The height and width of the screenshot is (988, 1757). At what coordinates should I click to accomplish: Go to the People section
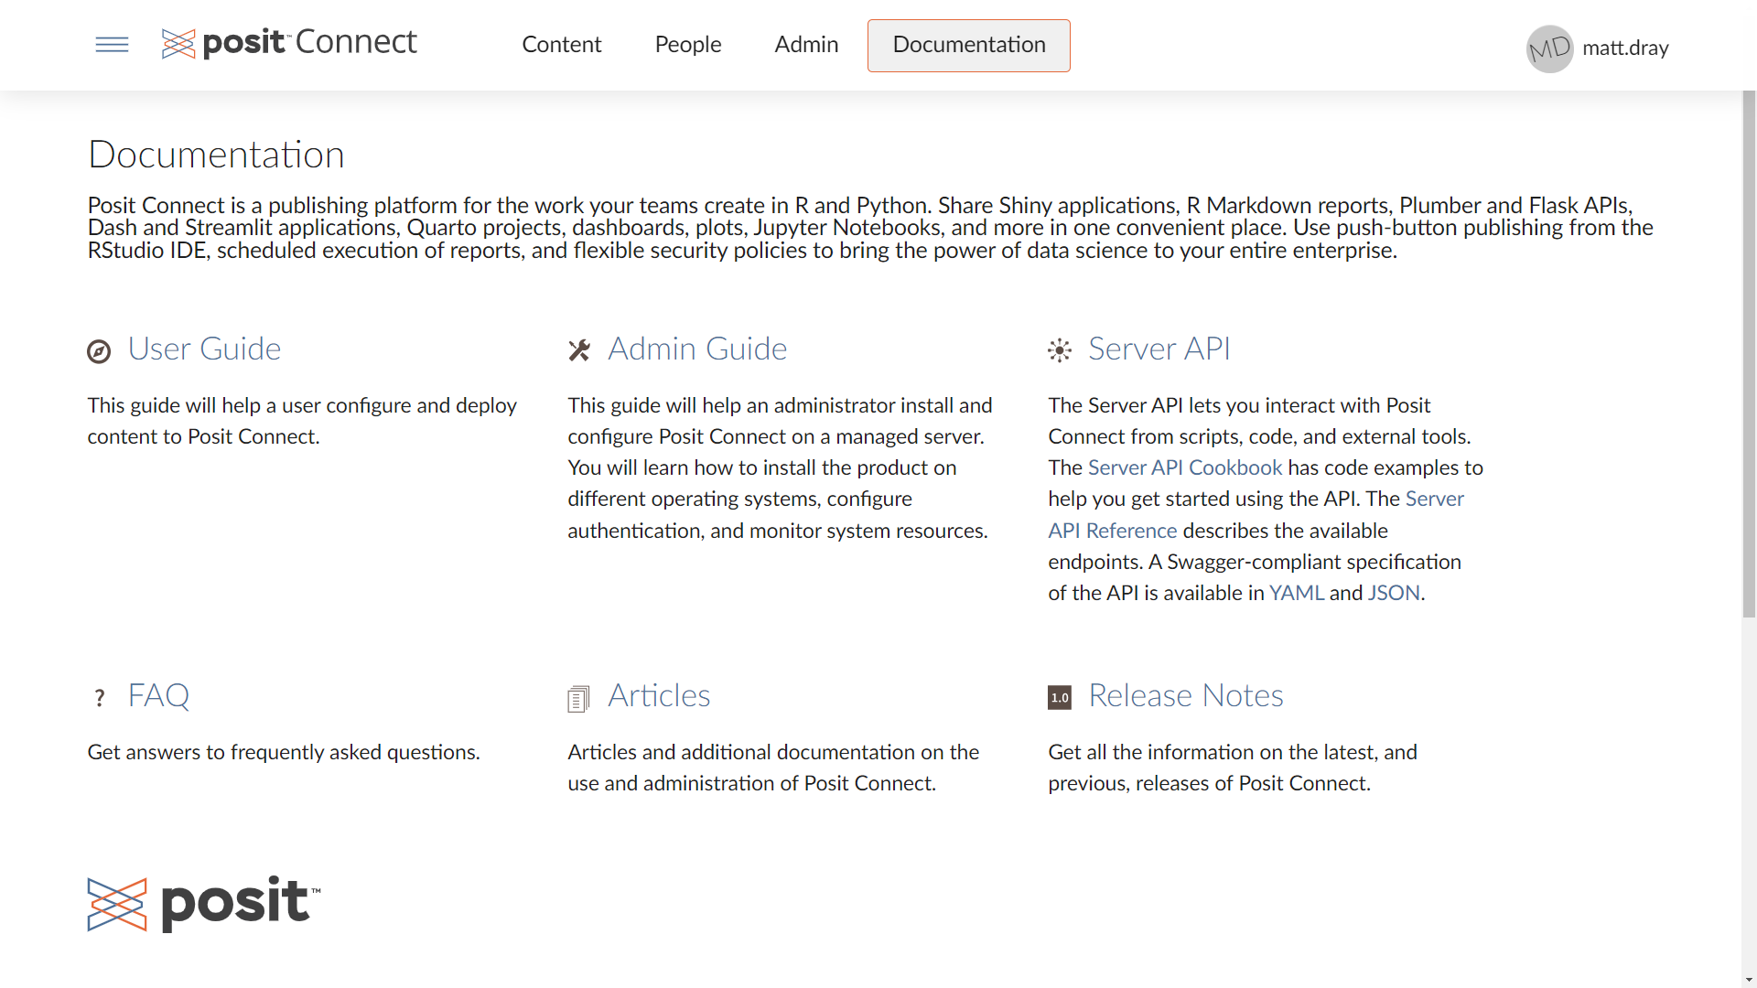click(687, 45)
